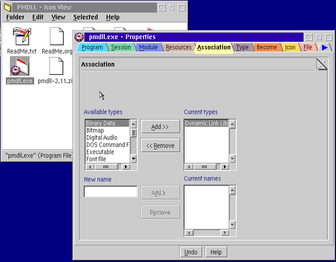Switch to the Session tab
The height and width of the screenshot is (262, 336).
click(121, 47)
